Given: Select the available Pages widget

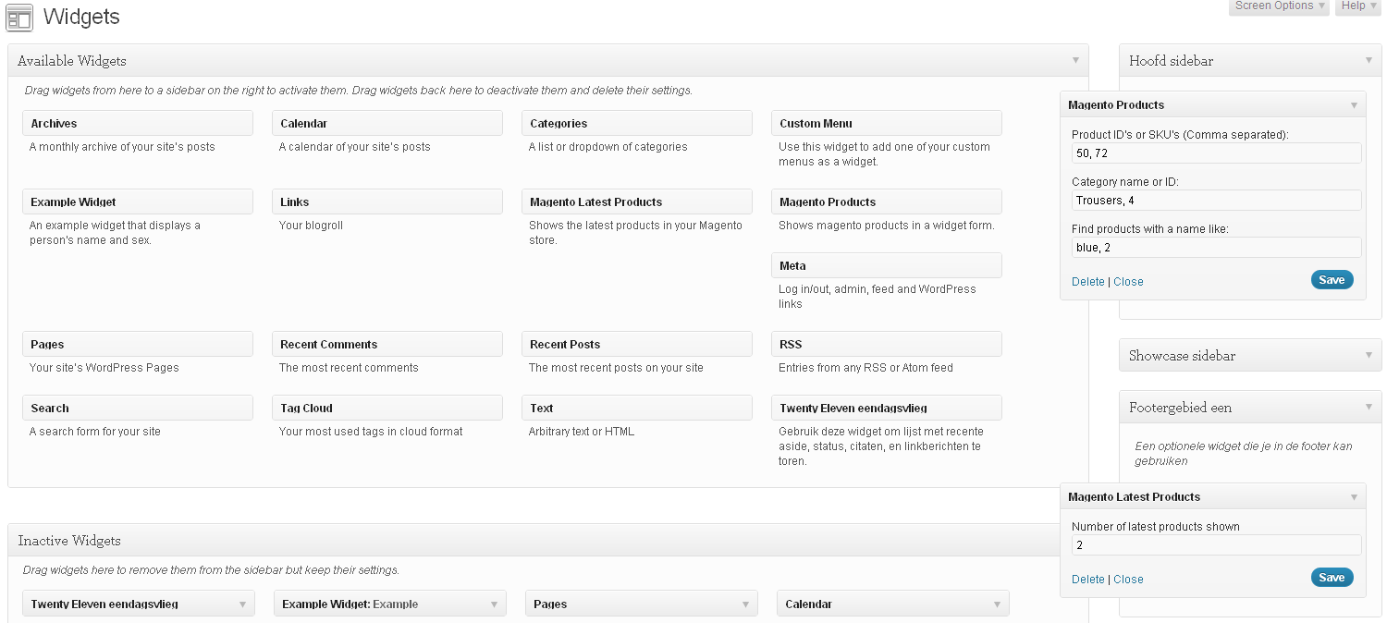Looking at the screenshot, I should pos(138,344).
